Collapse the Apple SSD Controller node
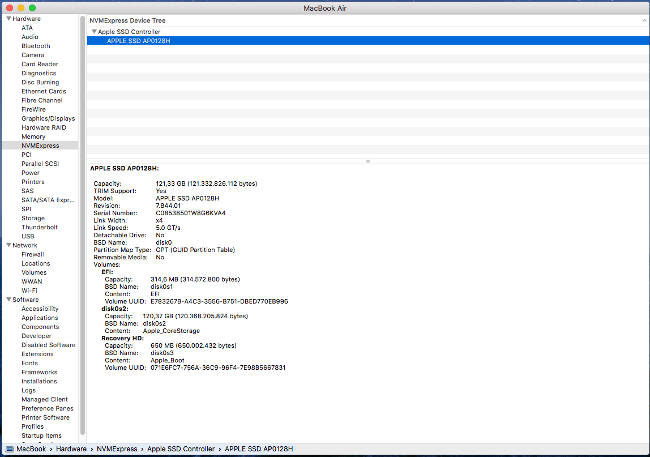650x457 pixels. [94, 32]
